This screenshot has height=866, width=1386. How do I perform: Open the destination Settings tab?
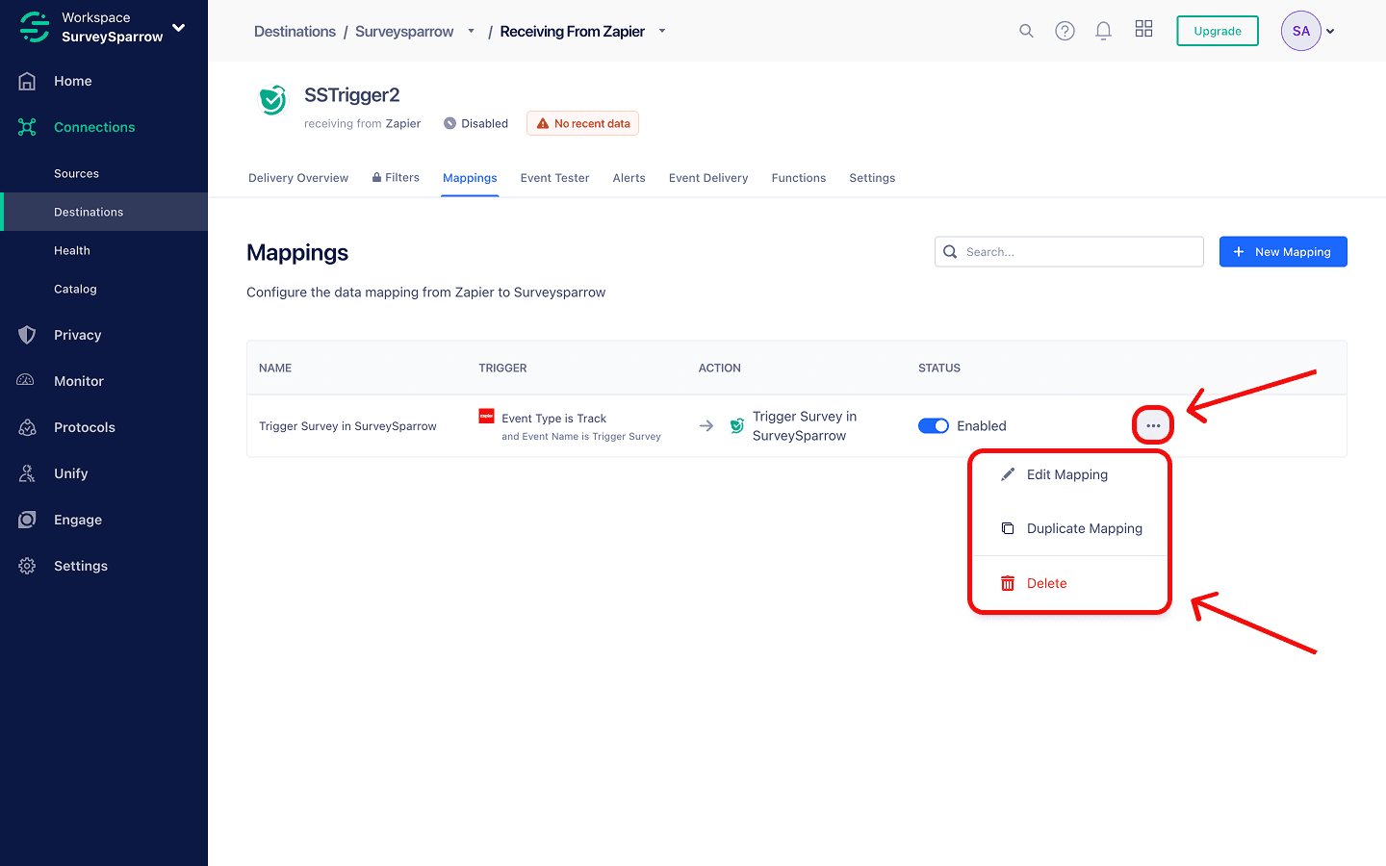[x=872, y=178]
